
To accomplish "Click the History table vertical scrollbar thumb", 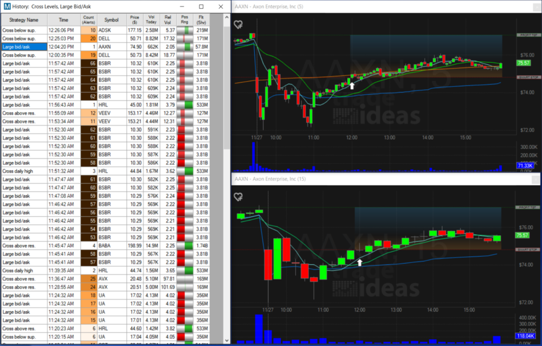I will click(x=227, y=88).
